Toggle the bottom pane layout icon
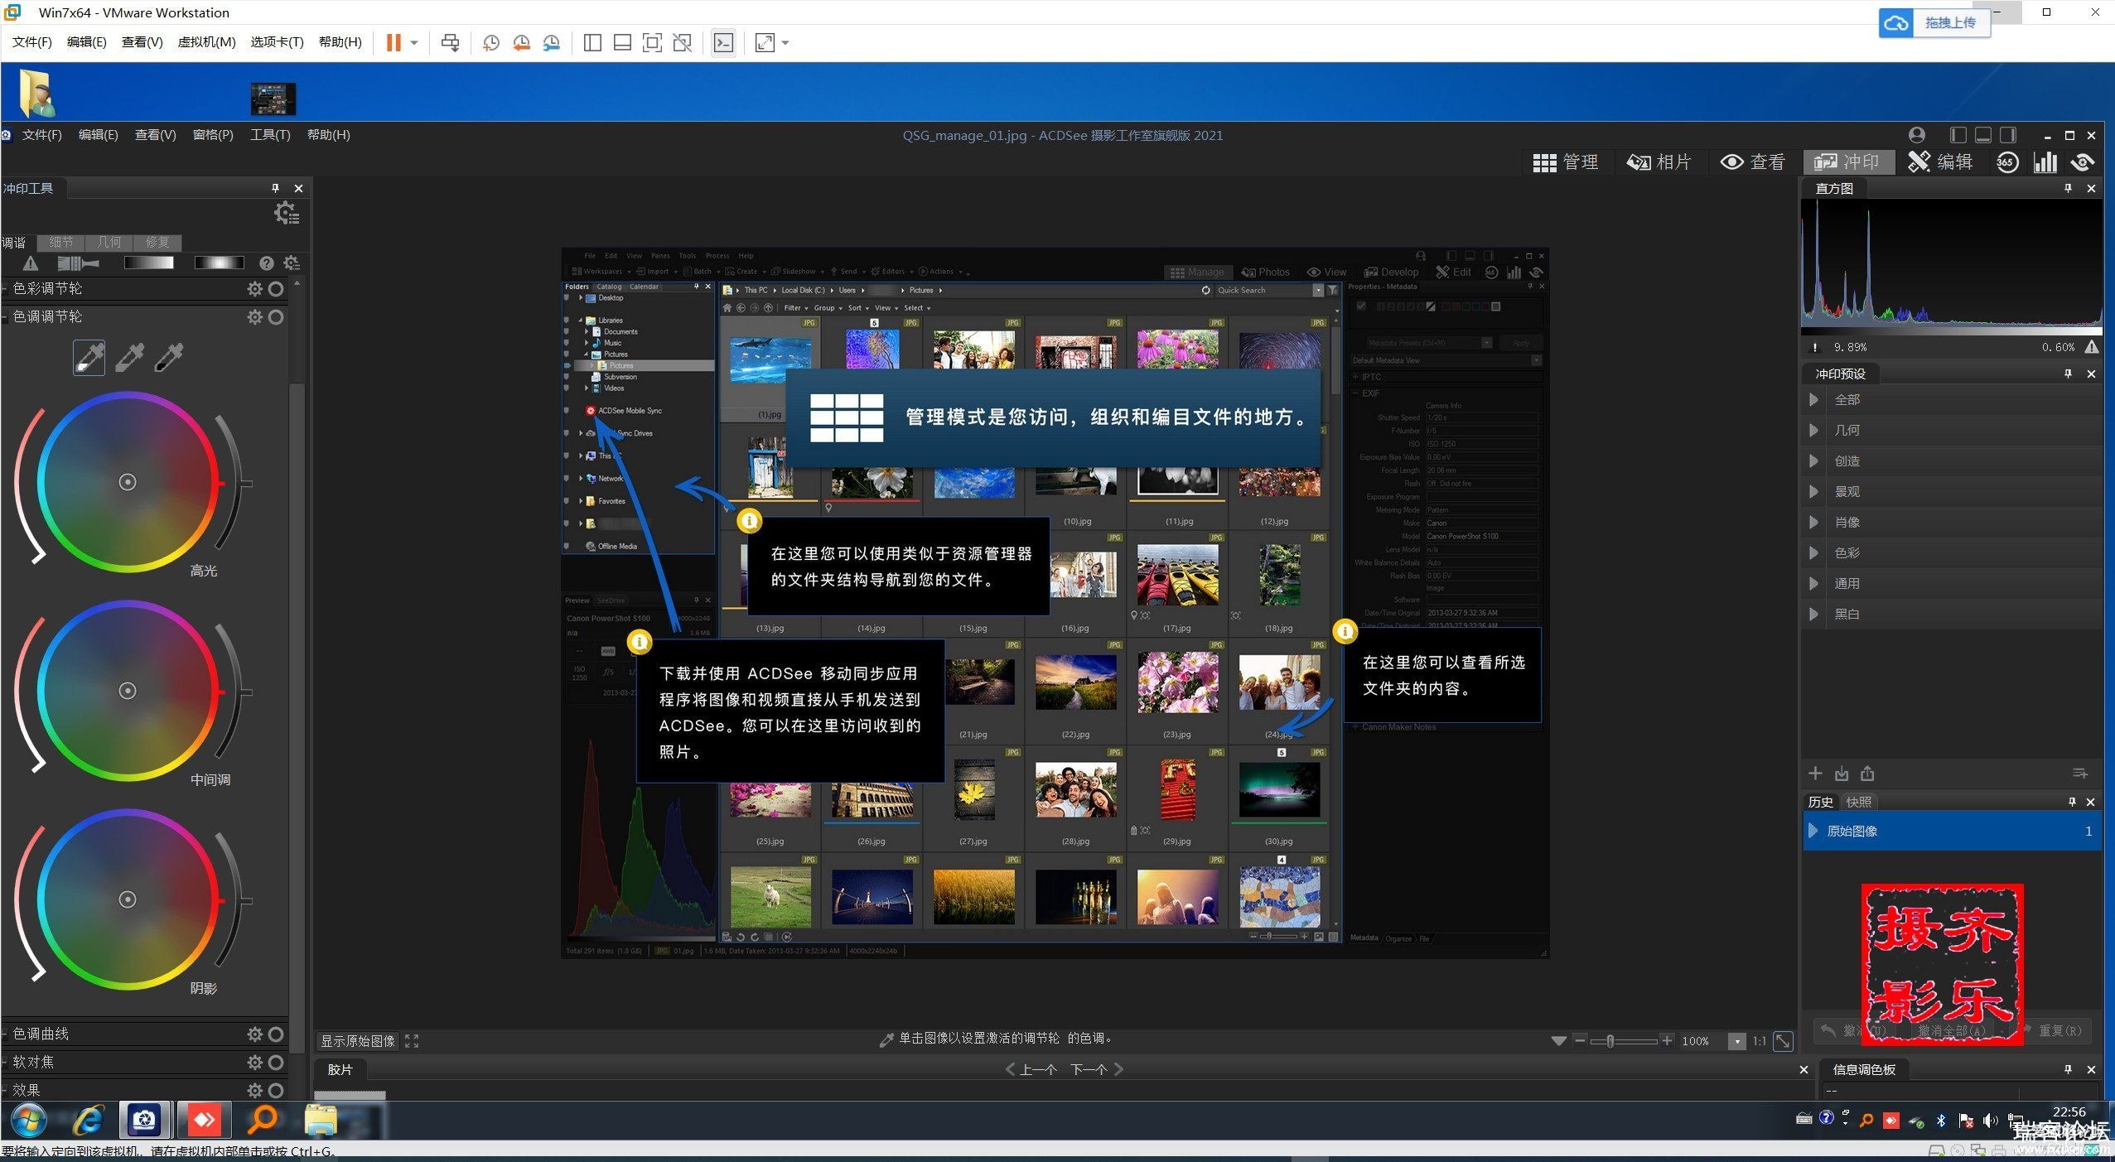 pos(1982,135)
